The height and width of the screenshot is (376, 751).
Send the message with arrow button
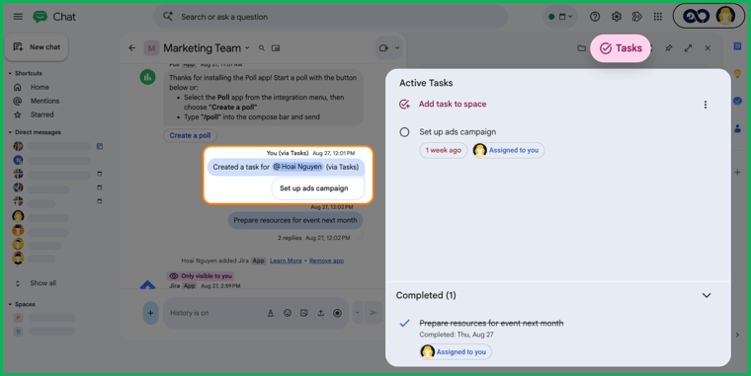[x=374, y=313]
